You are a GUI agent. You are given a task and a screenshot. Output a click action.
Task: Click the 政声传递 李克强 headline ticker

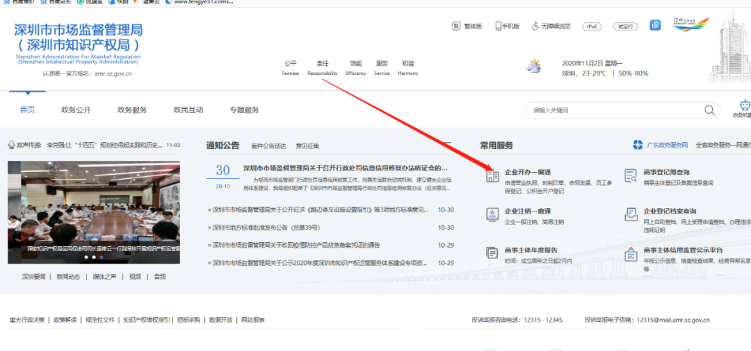[104, 145]
